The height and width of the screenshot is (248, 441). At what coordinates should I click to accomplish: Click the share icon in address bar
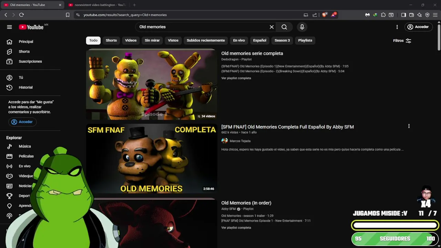click(315, 15)
